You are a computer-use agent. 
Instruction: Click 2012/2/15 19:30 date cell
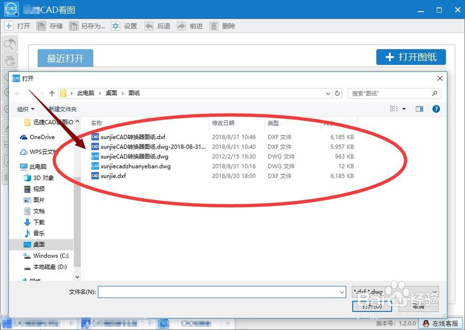(x=234, y=156)
